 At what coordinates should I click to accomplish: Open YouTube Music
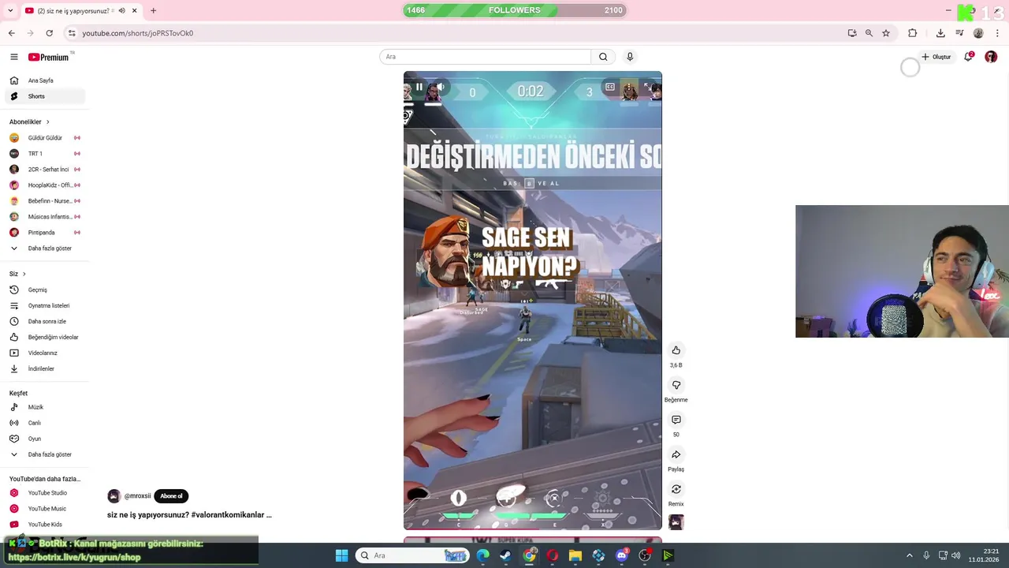click(44, 509)
